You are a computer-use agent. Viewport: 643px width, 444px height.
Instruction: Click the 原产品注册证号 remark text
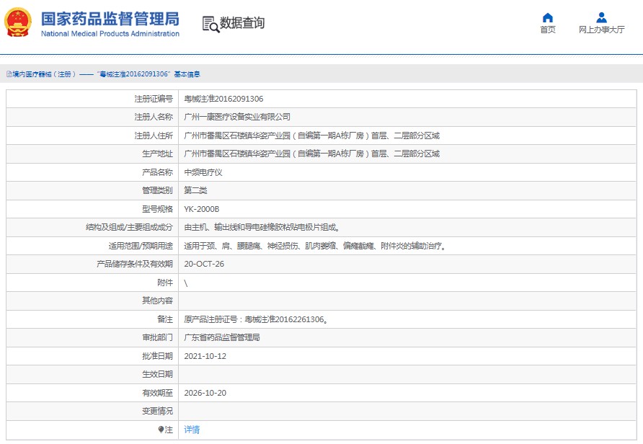click(x=257, y=319)
